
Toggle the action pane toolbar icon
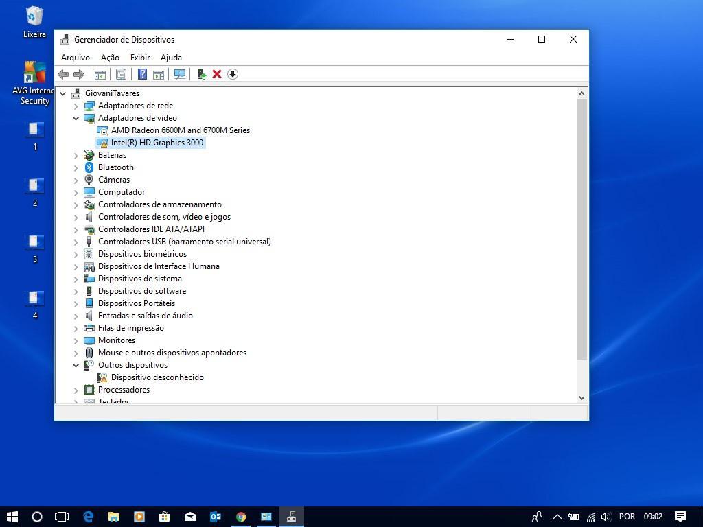(159, 74)
